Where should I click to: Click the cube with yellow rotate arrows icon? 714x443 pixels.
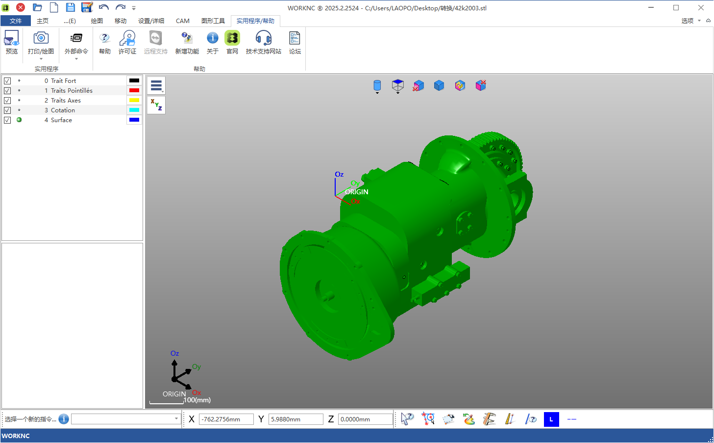click(460, 86)
